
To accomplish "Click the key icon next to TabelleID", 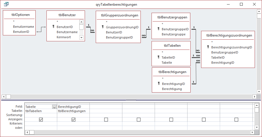I will pyautogui.click(x=158, y=57).
